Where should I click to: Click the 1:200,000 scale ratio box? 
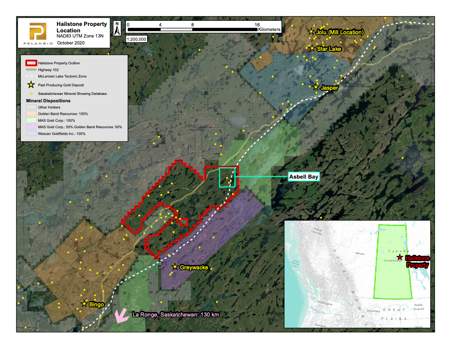(x=136, y=39)
